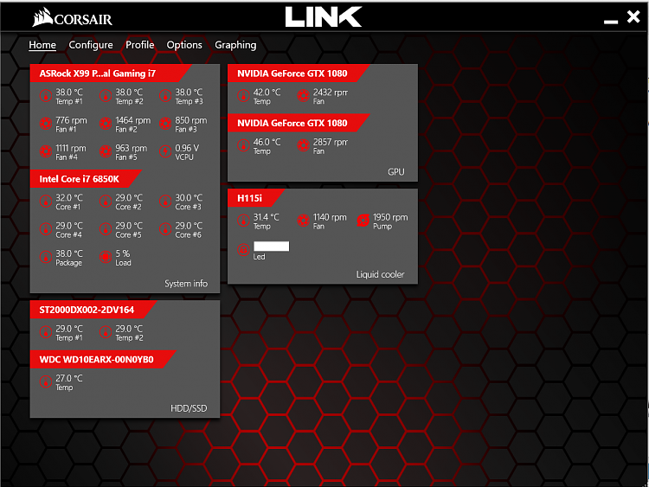The width and height of the screenshot is (649, 487).
Task: Click the first GTX 1080 temp icon at 42.0 °C
Action: (x=243, y=96)
